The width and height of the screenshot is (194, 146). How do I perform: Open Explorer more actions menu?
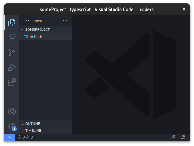point(65,21)
